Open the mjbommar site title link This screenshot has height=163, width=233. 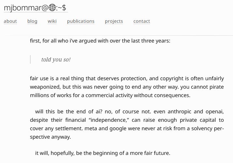coord(36,8)
